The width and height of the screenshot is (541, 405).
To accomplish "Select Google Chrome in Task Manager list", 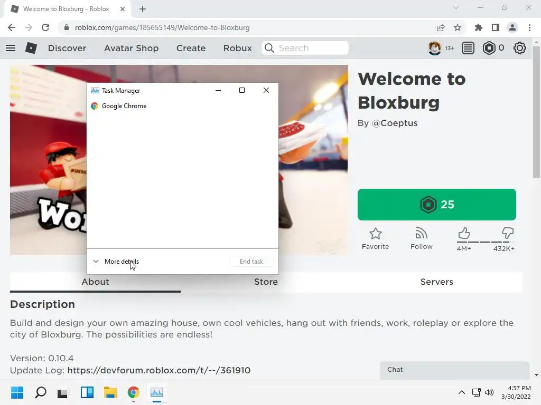I will [x=182, y=106].
